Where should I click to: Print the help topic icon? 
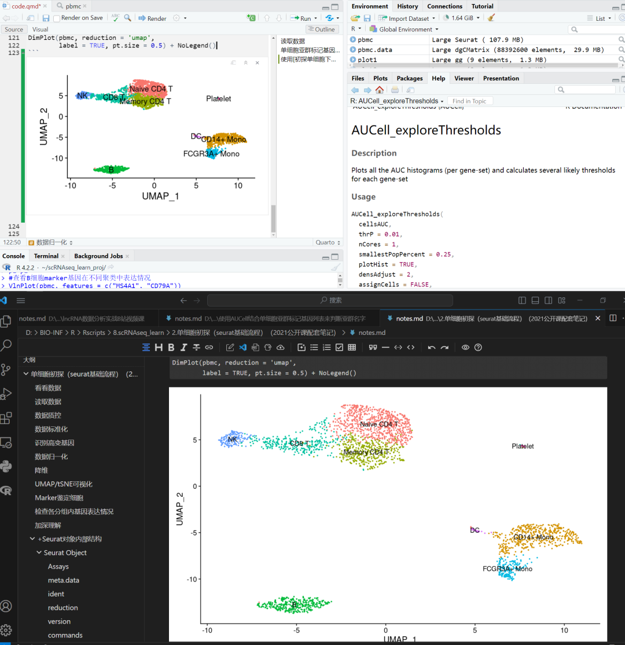point(395,90)
